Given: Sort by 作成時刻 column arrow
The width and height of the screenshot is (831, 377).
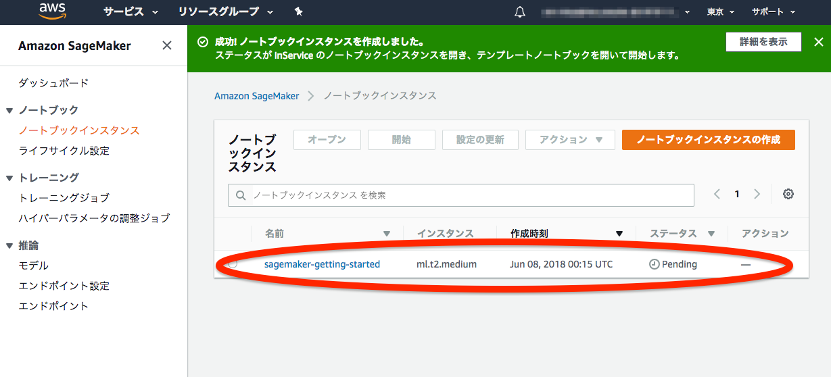Looking at the screenshot, I should click(619, 234).
